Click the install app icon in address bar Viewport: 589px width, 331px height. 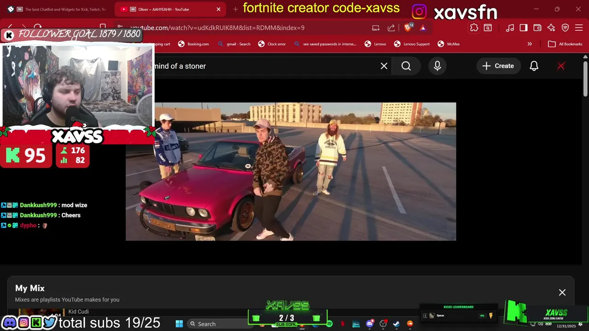[376, 28]
